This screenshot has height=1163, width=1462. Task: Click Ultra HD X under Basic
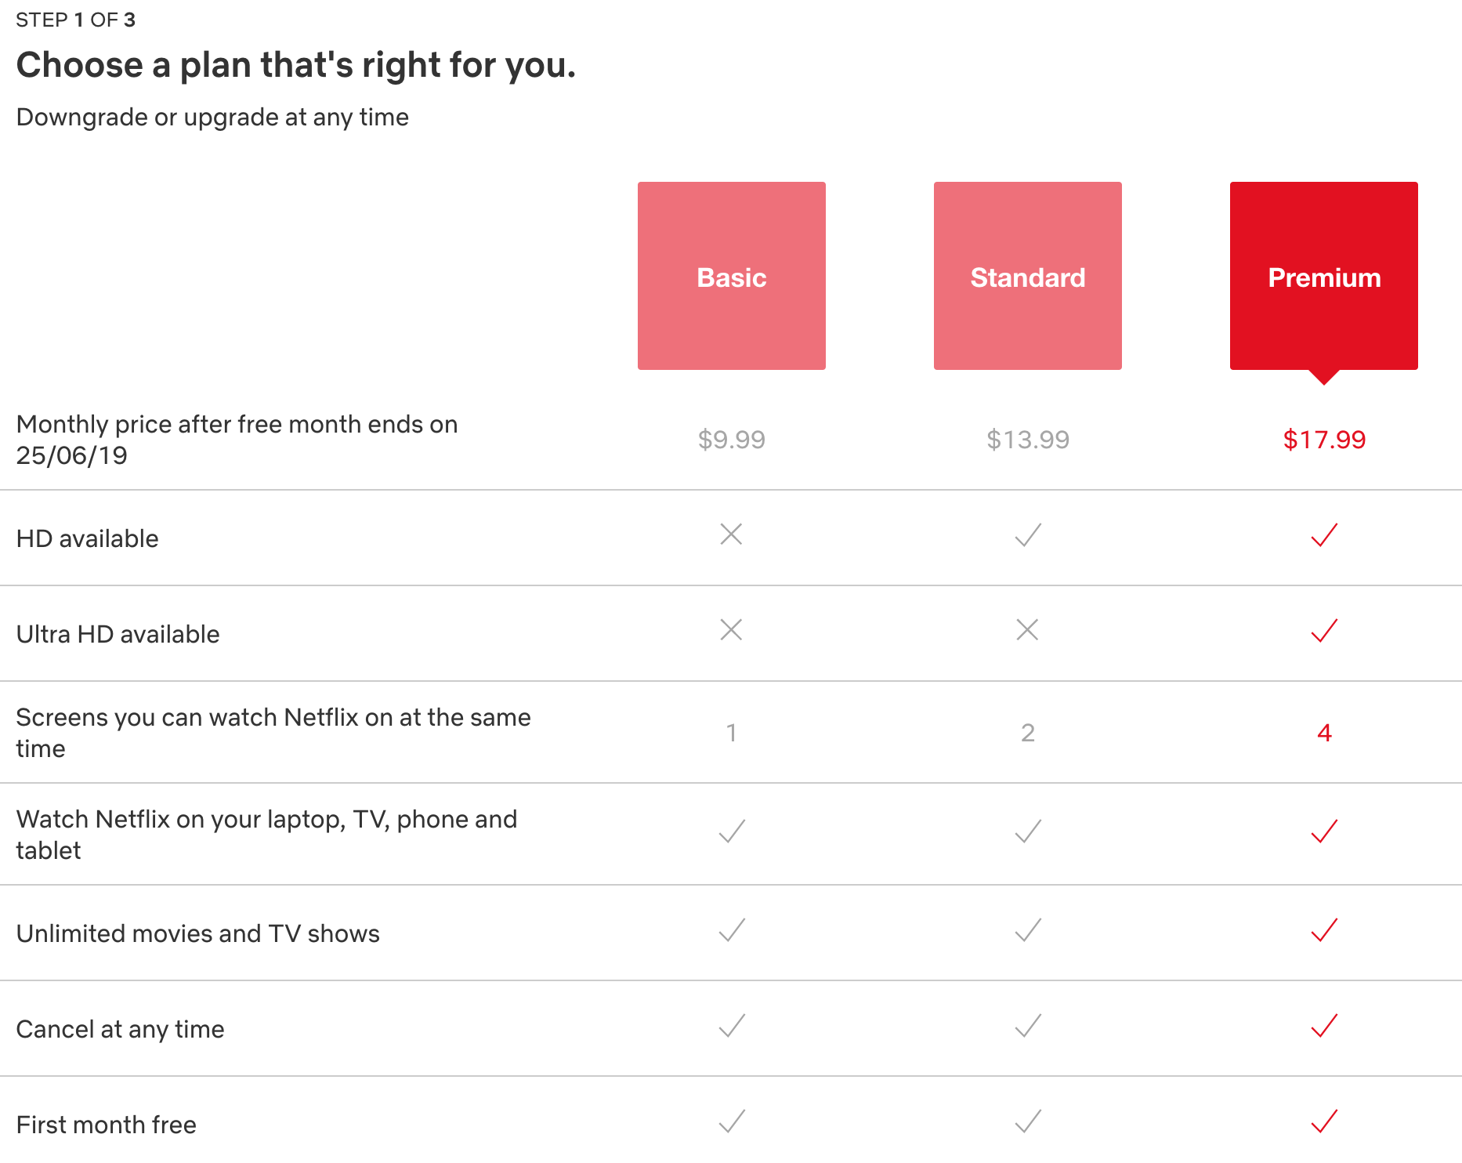731,630
